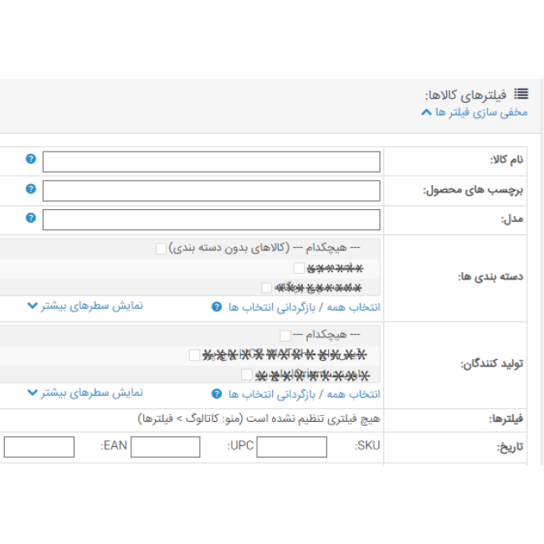Click the دسته بندی ها row label
Viewport: 544px width, 544px height.
(x=490, y=277)
